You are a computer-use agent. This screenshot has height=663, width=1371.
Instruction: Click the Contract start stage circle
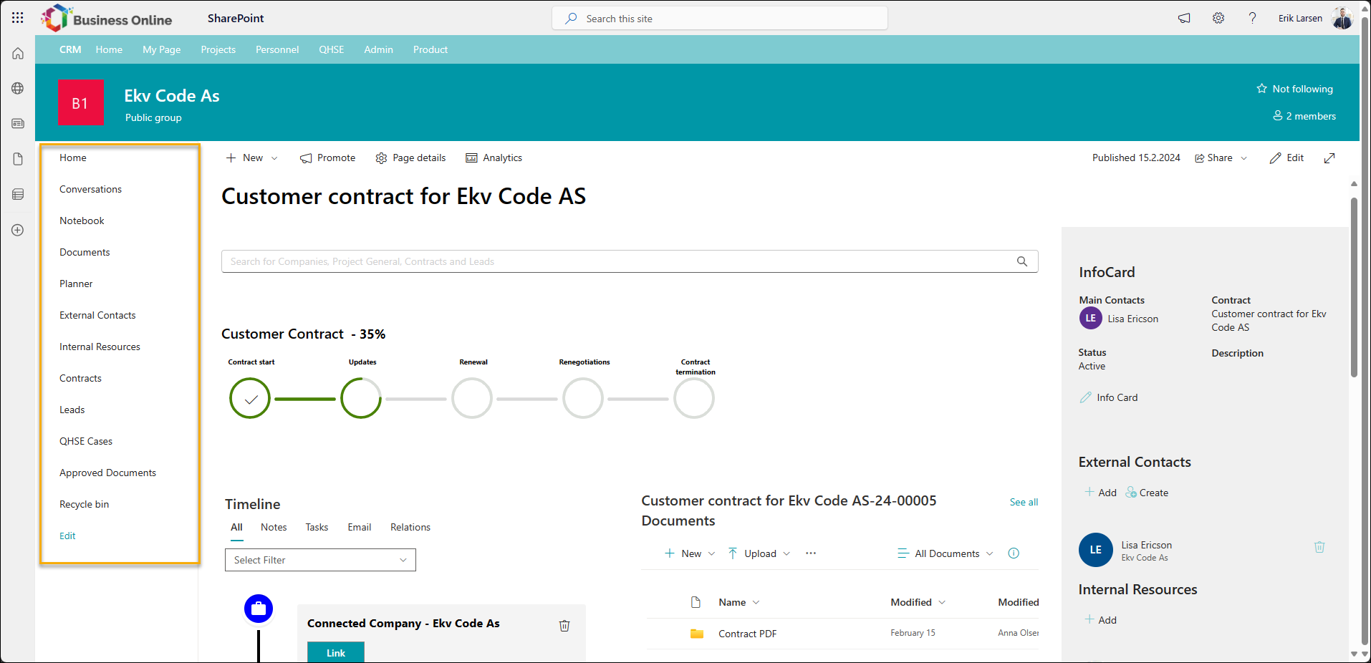tap(250, 398)
